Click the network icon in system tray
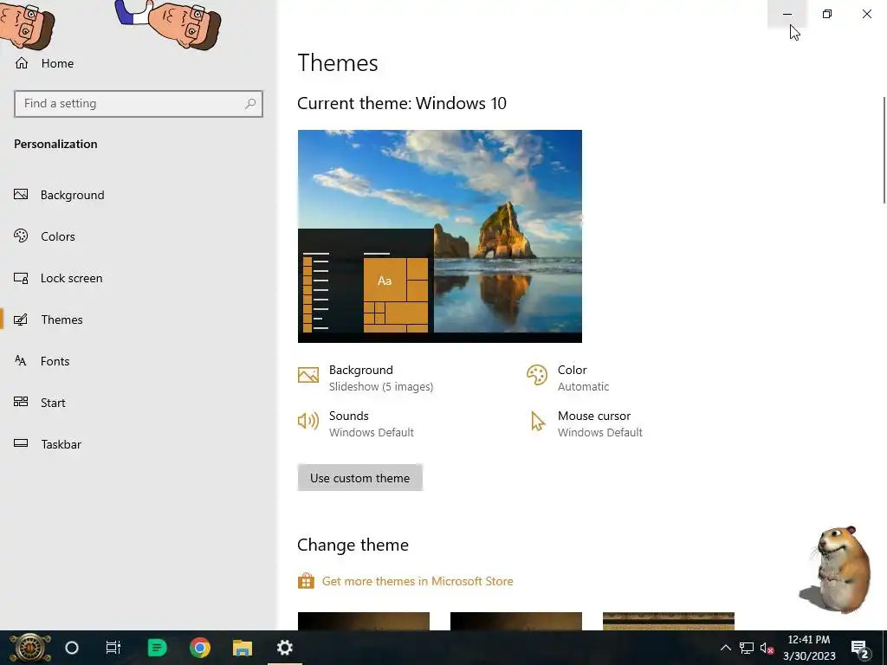887x665 pixels. (x=747, y=648)
